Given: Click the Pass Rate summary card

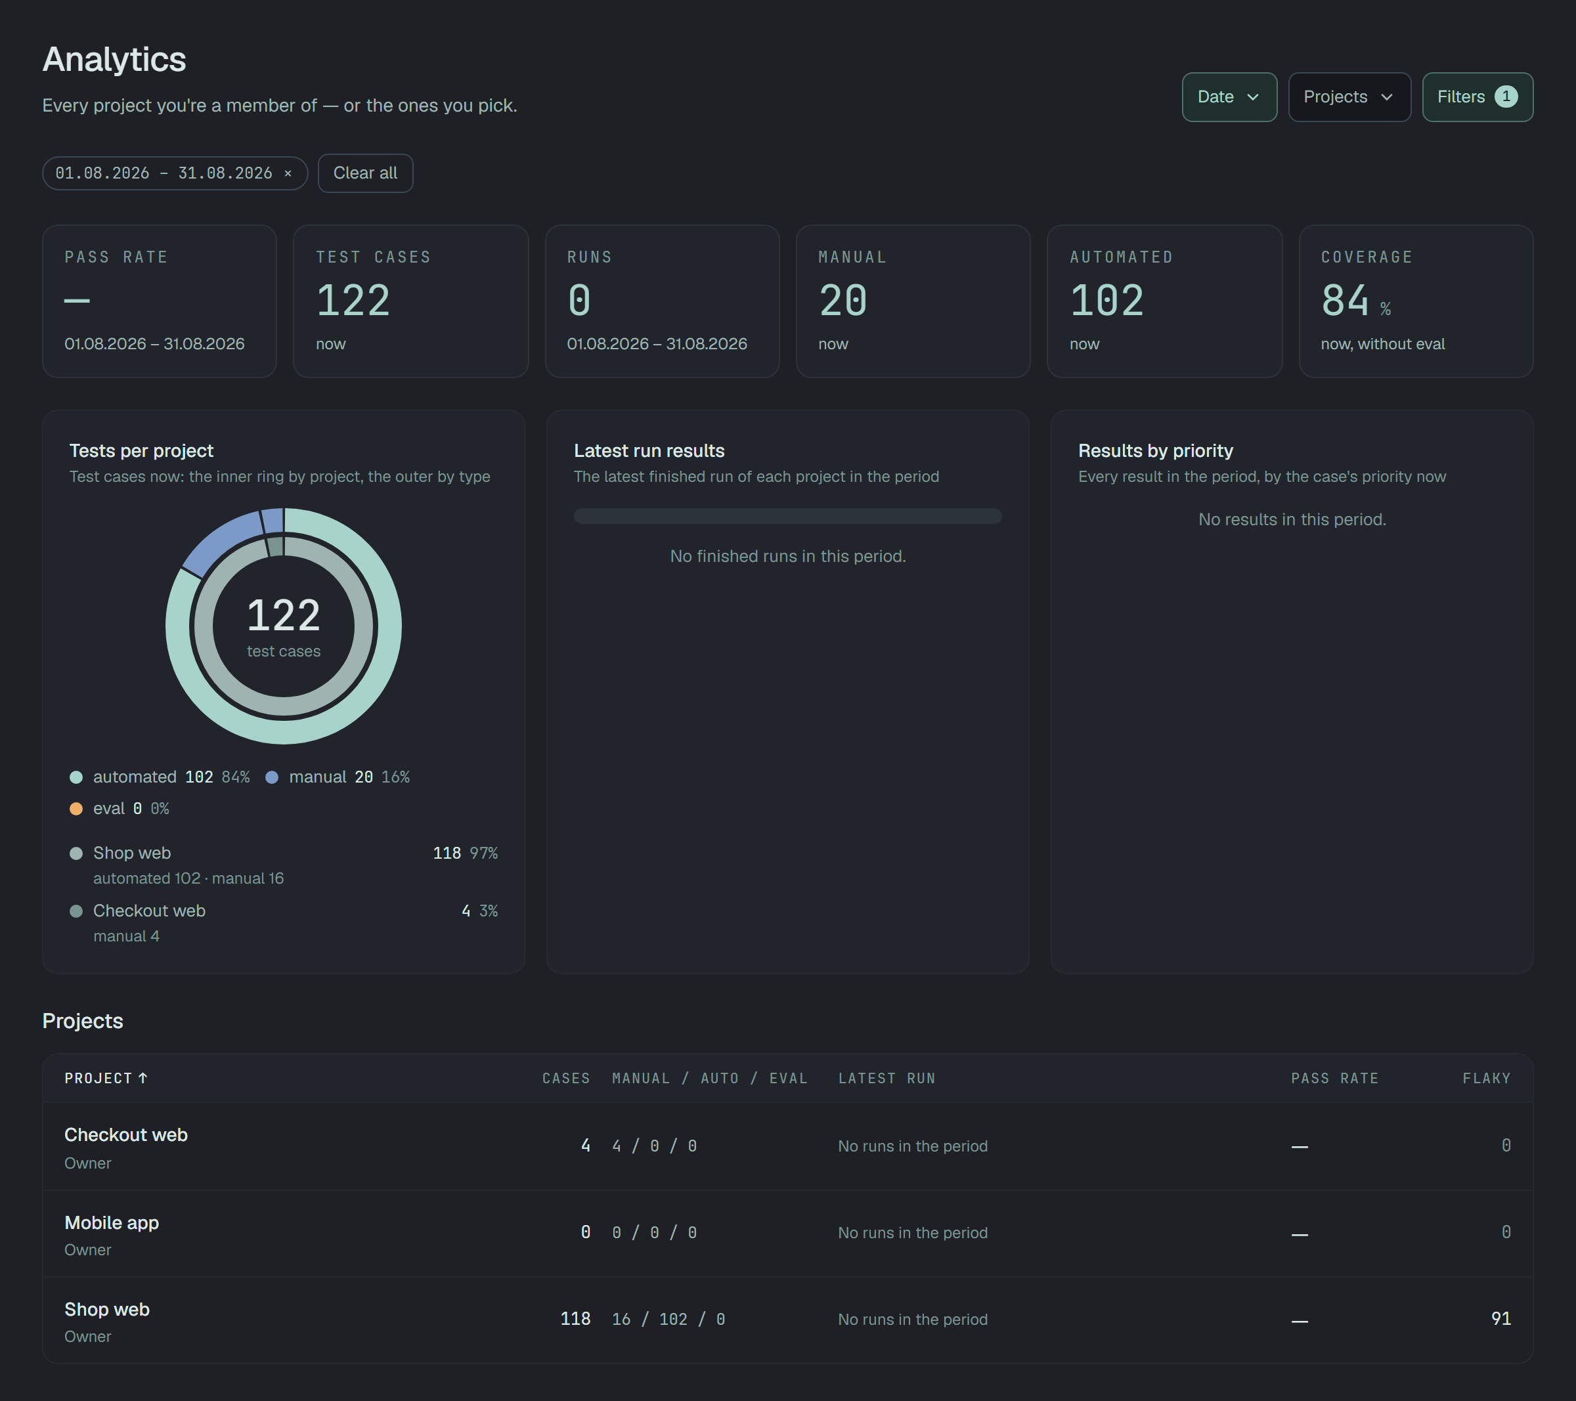Looking at the screenshot, I should (160, 301).
